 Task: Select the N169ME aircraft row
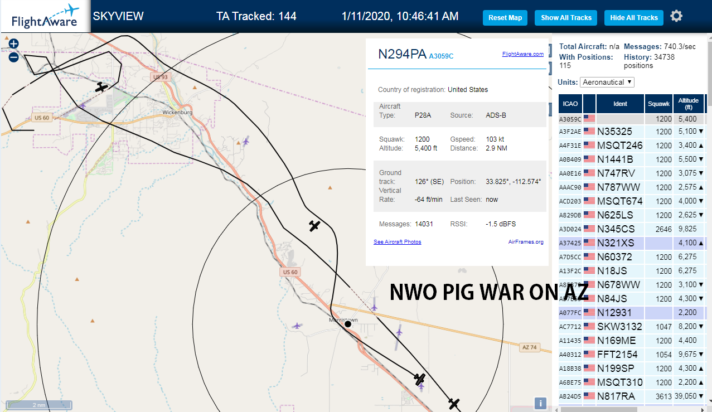[x=632, y=341]
